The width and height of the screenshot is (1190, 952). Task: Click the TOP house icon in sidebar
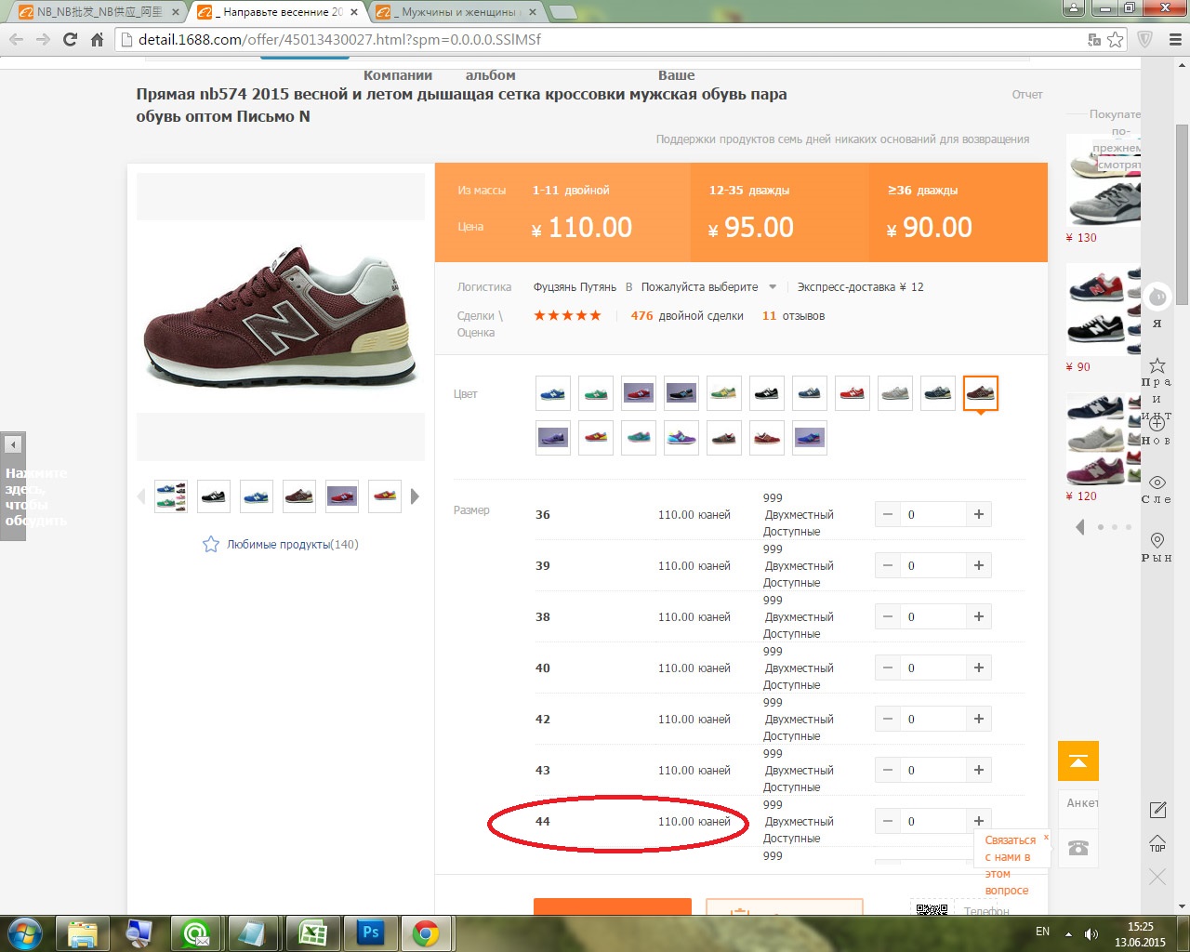pos(1157,843)
